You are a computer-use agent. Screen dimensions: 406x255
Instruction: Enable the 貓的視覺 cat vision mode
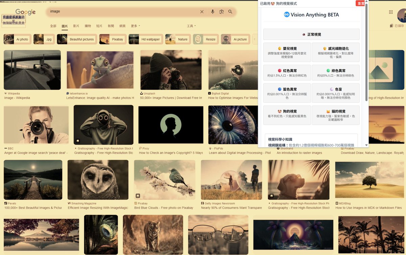tap(335, 115)
